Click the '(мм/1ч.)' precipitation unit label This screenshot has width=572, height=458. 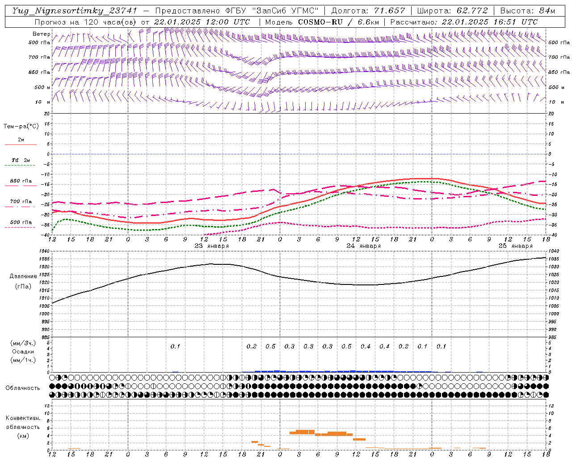pyautogui.click(x=23, y=360)
